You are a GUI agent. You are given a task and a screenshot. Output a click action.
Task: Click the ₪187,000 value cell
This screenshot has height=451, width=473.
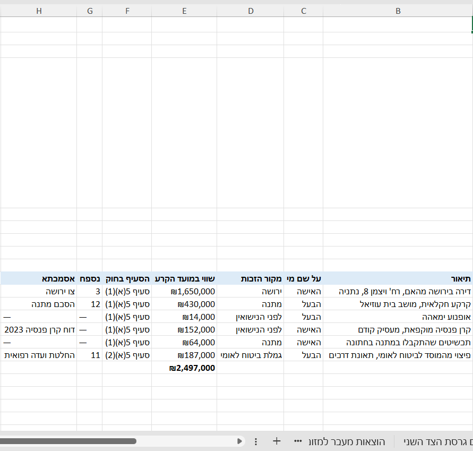pyautogui.click(x=184, y=355)
